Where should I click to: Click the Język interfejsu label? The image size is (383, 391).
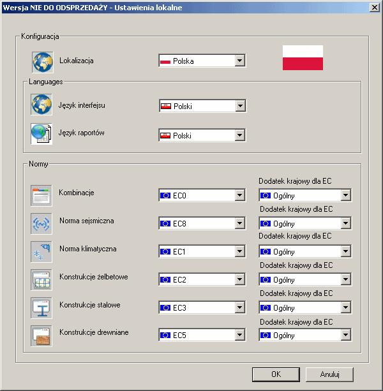pyautogui.click(x=82, y=105)
